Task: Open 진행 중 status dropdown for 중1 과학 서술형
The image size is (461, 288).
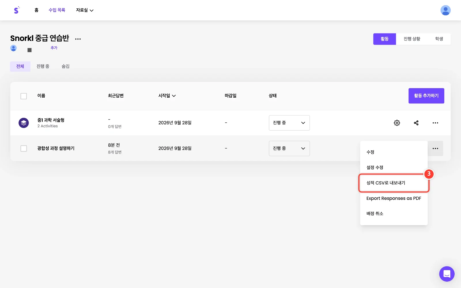Action: [x=289, y=123]
